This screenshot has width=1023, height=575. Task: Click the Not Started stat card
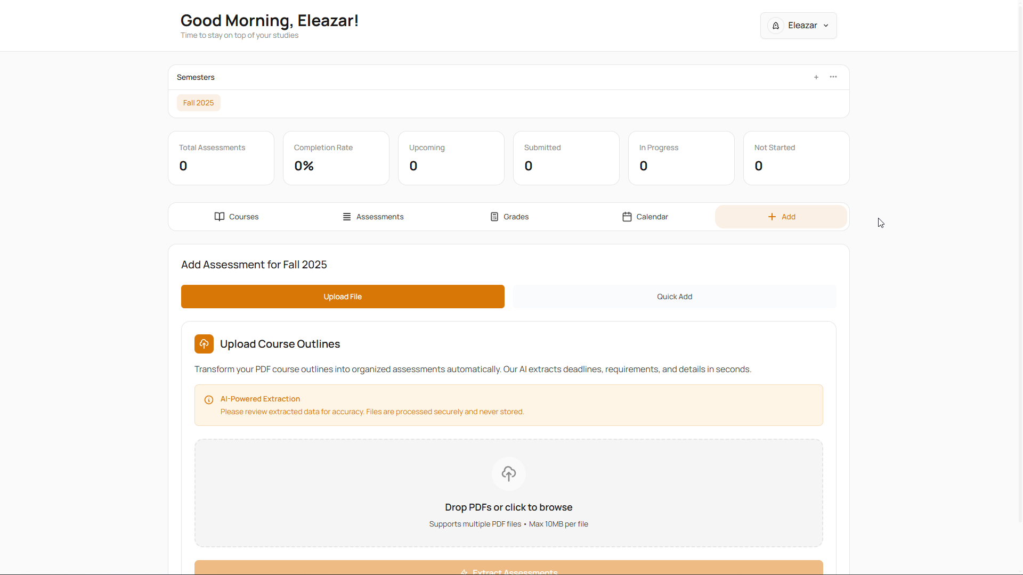point(797,158)
